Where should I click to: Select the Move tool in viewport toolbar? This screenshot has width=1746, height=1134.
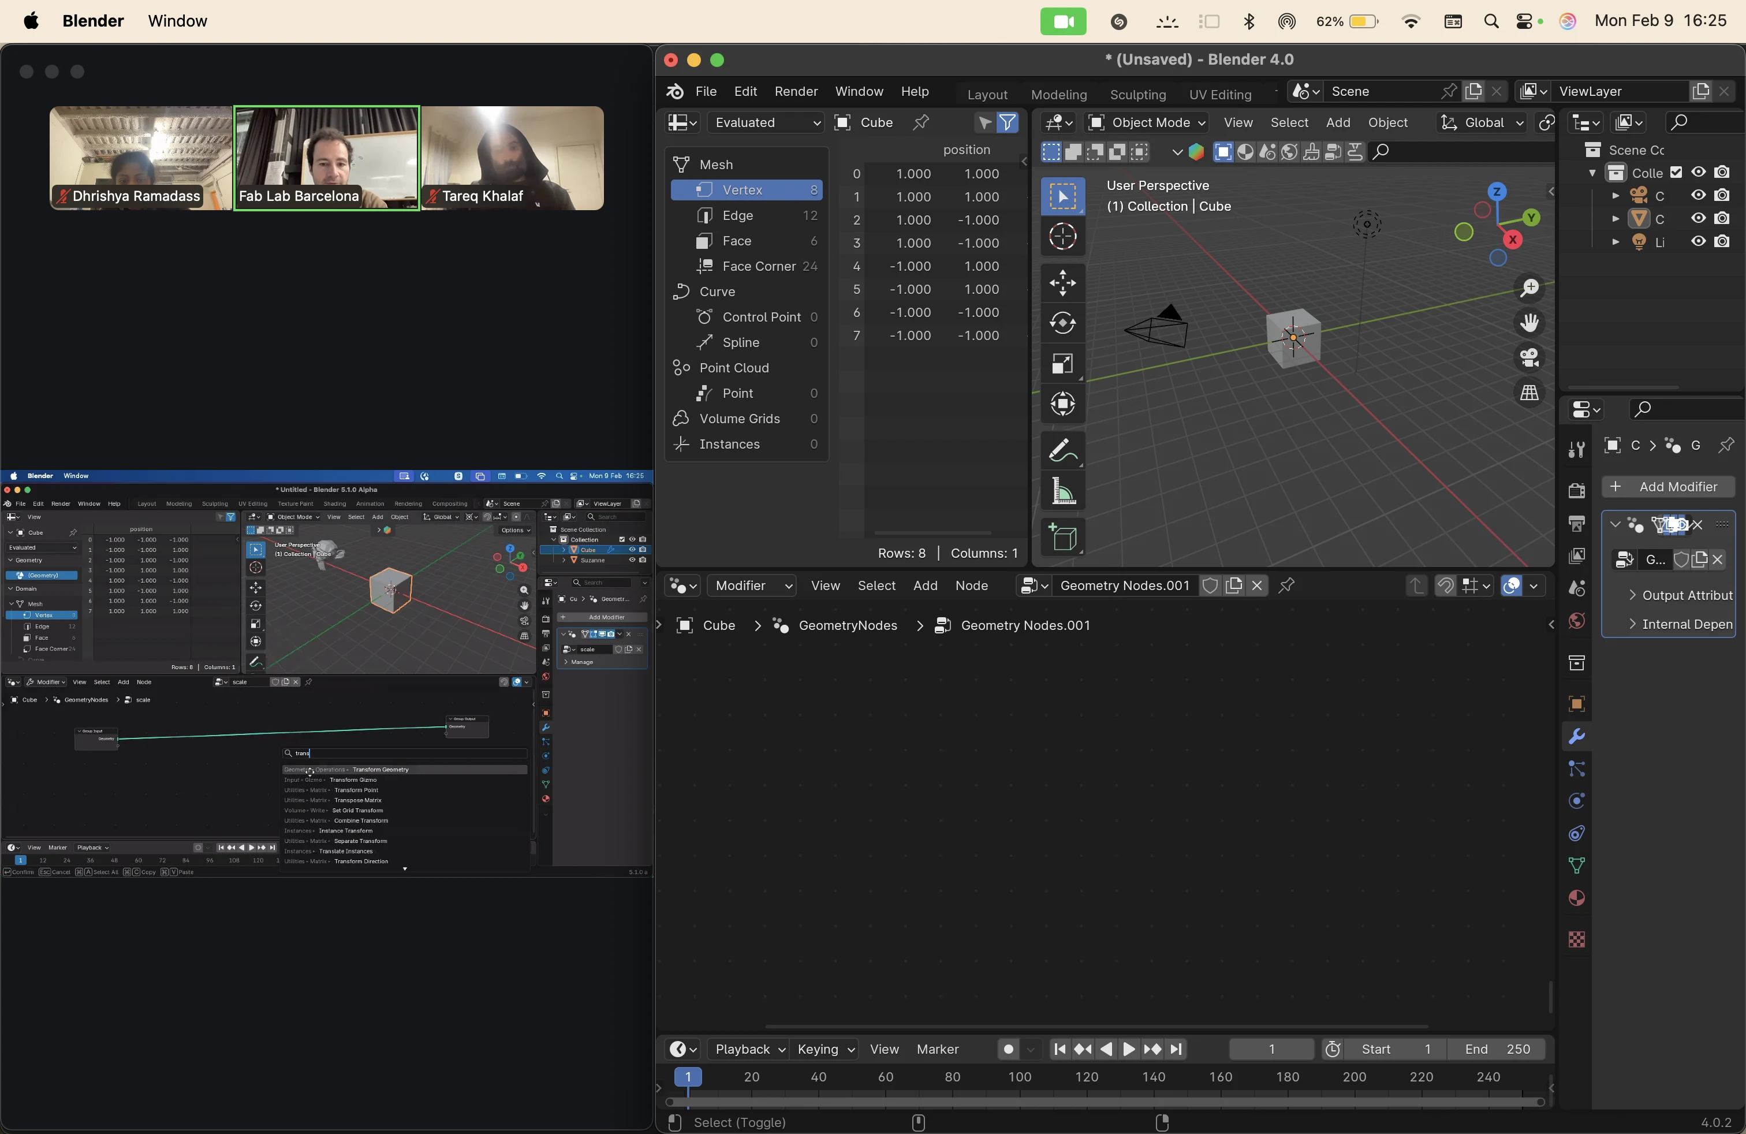[x=1062, y=282]
